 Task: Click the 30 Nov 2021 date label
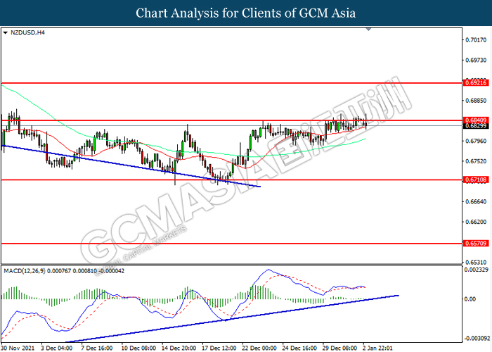coord(18,348)
